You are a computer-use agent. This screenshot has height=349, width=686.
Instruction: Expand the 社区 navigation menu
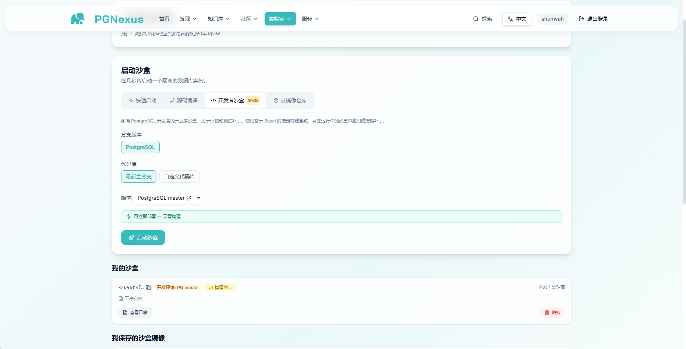[249, 19]
